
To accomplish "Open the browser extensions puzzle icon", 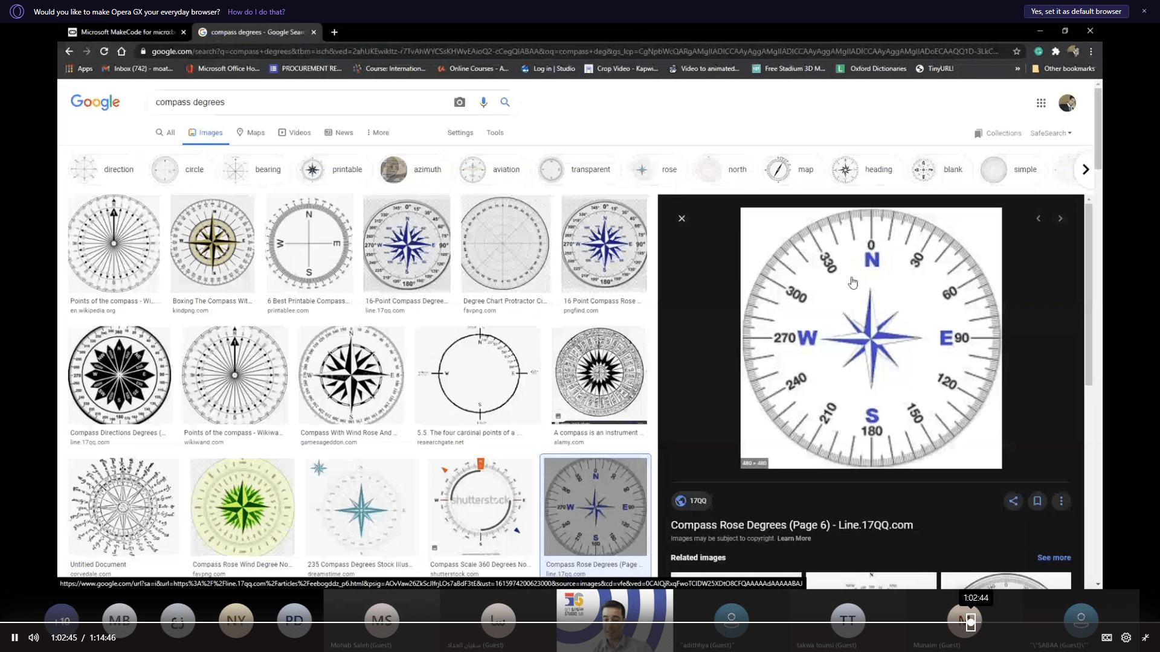I will [x=1055, y=51].
